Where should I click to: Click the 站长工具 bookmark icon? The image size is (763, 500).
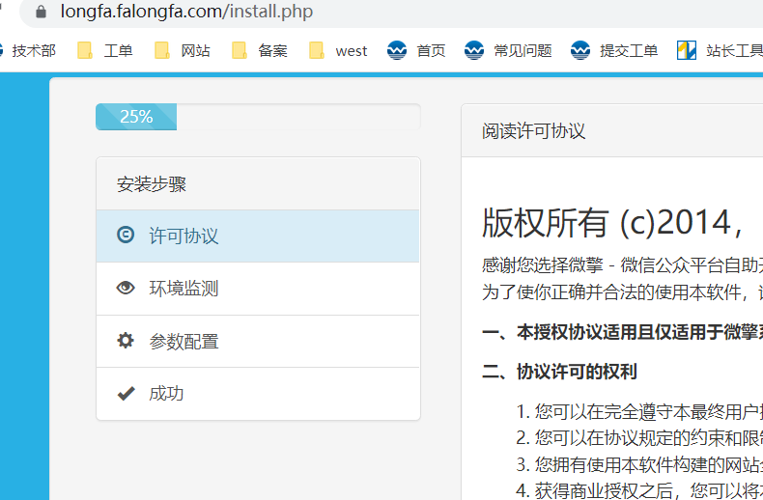pos(687,50)
